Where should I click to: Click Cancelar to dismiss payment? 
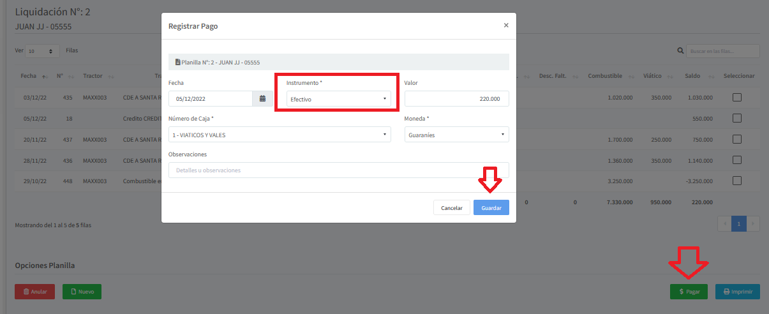(x=452, y=208)
